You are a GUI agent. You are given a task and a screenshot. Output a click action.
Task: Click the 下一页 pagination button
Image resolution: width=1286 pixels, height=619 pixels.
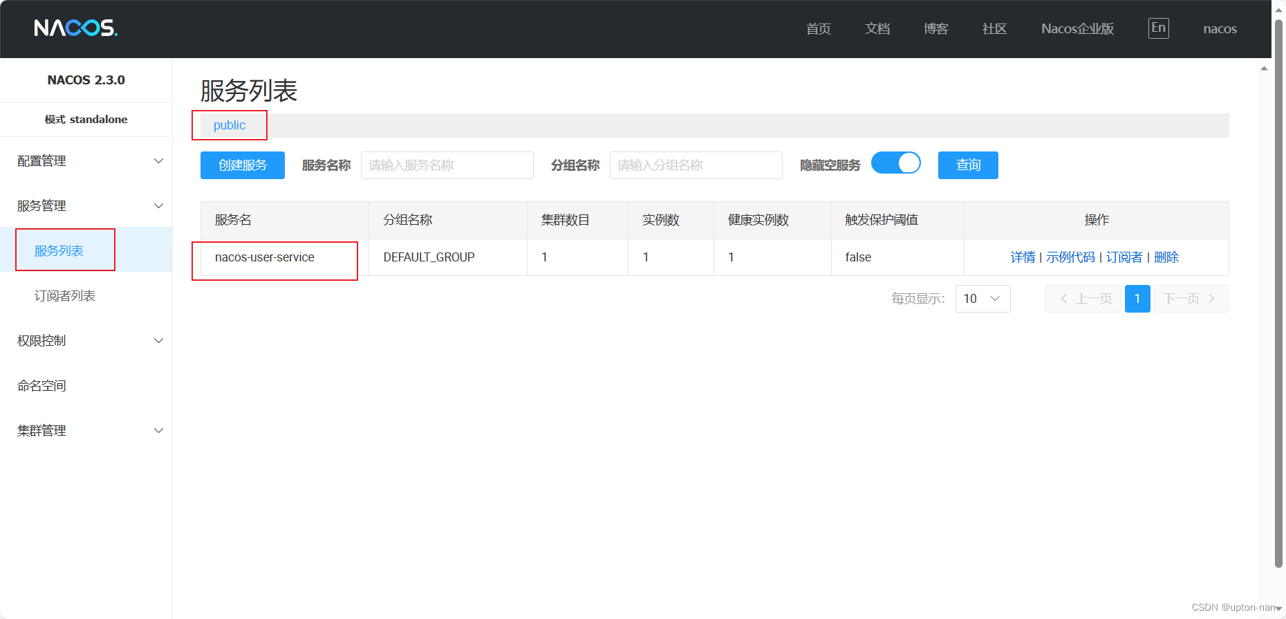click(1191, 299)
